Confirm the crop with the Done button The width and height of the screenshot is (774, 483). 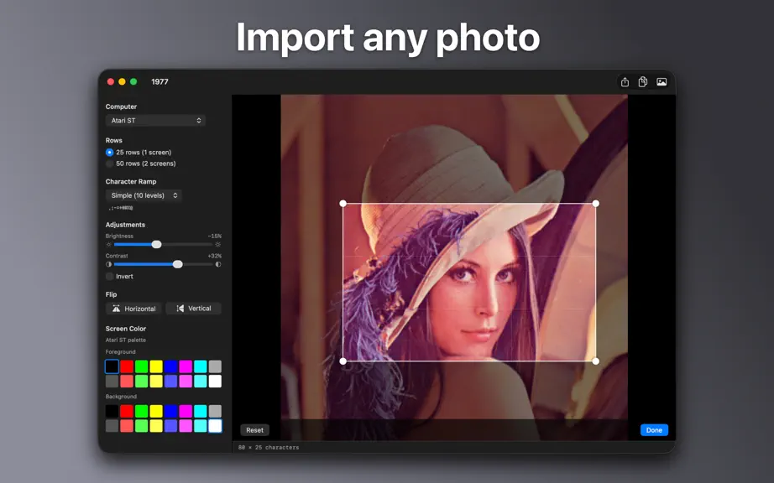654,430
